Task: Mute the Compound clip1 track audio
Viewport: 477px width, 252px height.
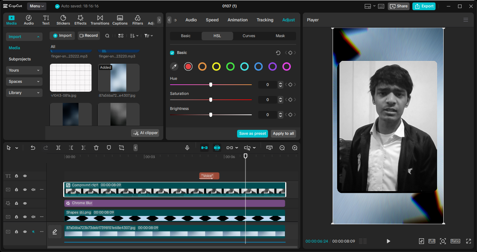Action: (x=33, y=190)
